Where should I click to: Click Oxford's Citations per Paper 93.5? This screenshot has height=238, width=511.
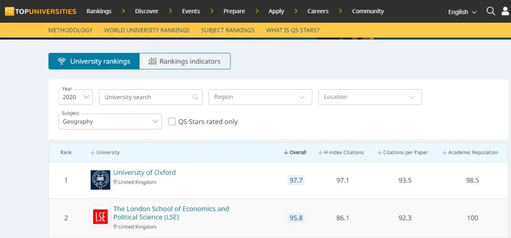click(x=405, y=180)
